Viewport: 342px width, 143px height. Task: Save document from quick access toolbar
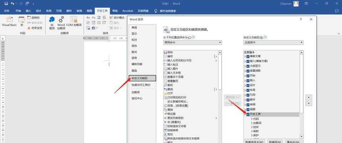coord(6,4)
